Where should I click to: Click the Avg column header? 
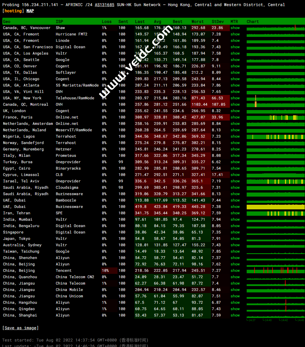158,22
